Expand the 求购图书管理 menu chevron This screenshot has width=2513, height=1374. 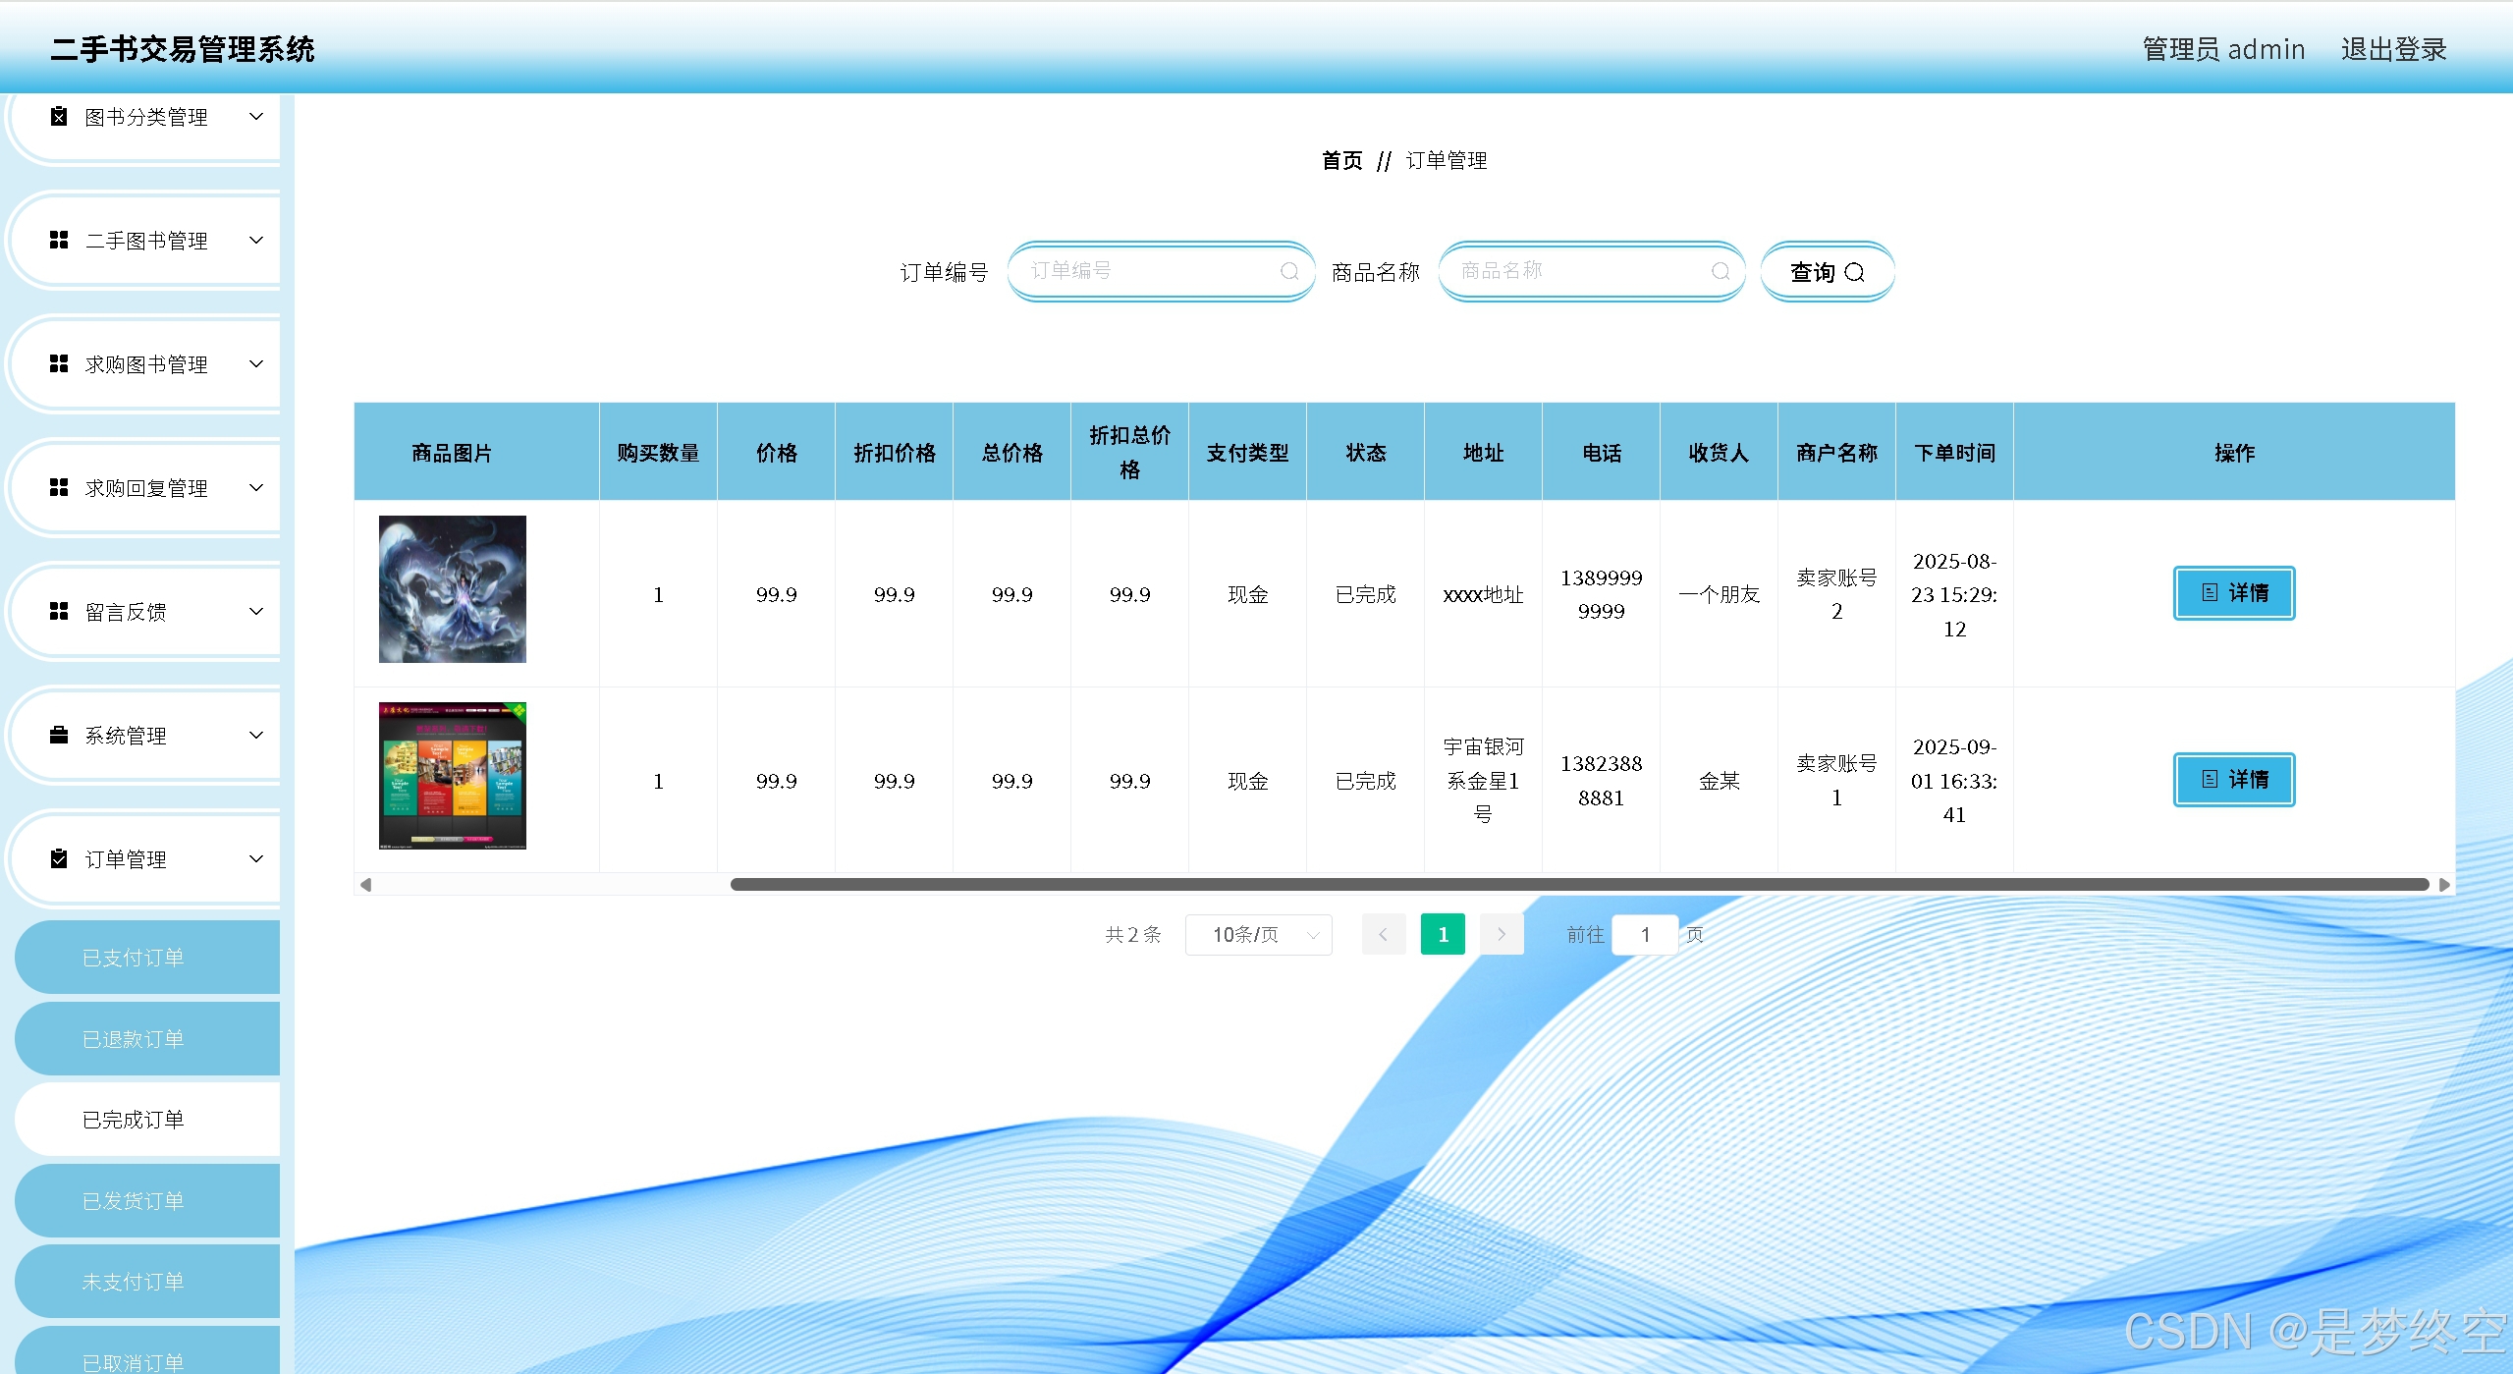coord(256,363)
